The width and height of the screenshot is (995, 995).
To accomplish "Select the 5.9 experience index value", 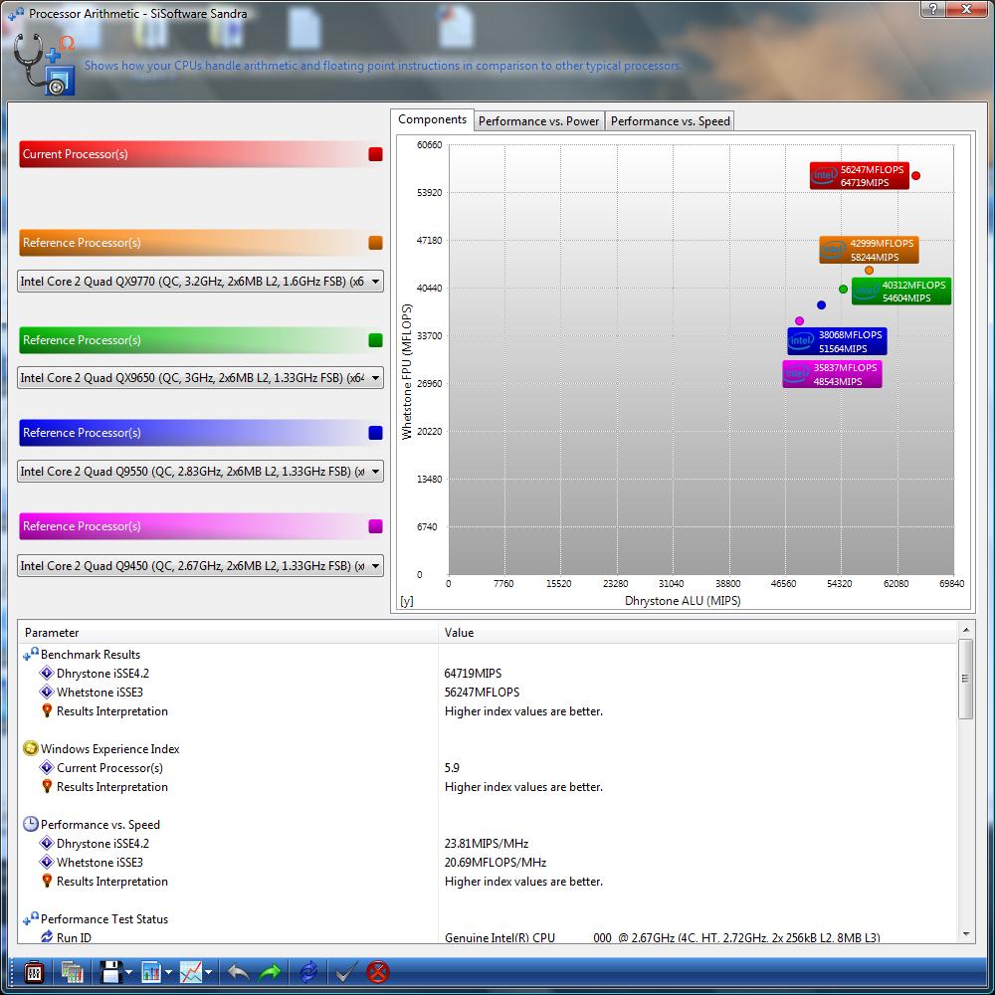I will [452, 768].
